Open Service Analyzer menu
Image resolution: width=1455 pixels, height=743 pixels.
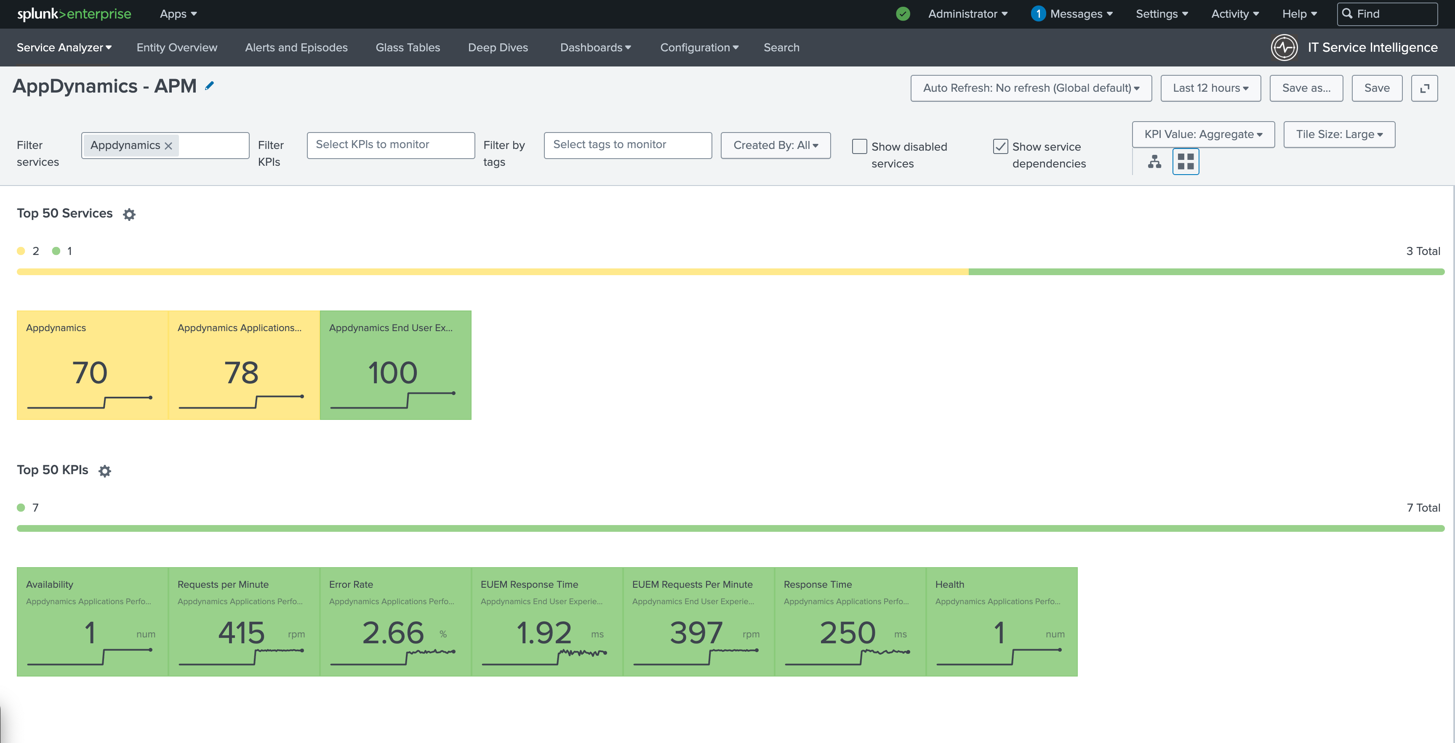pyautogui.click(x=64, y=48)
